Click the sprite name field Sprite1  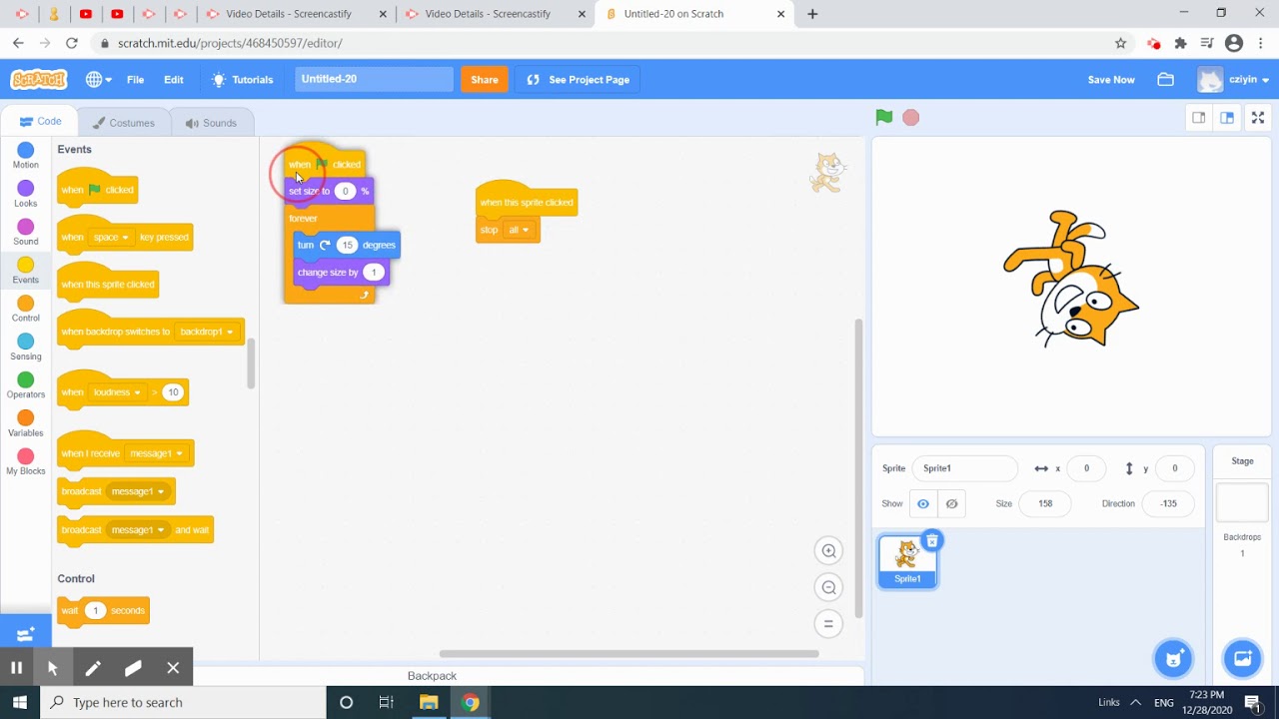[964, 468]
